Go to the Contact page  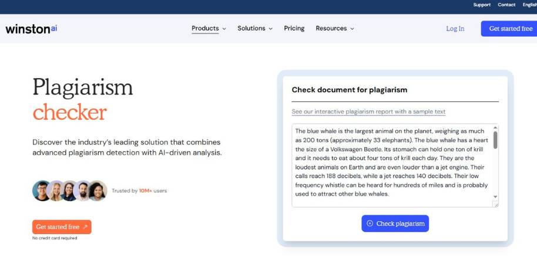tap(506, 5)
